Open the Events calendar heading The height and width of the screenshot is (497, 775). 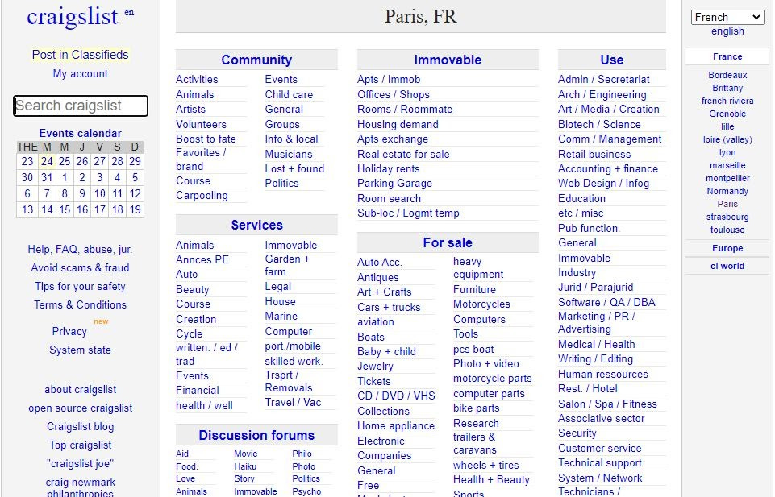tap(80, 133)
